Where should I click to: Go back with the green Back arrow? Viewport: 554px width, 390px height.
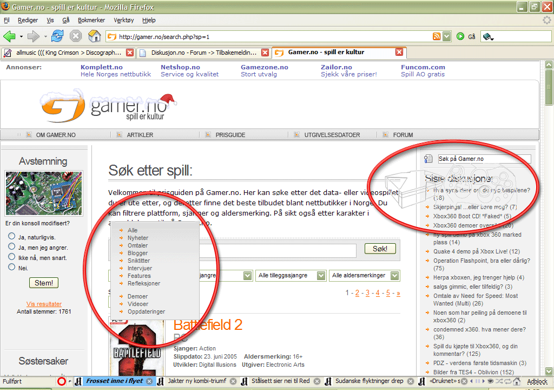pyautogui.click(x=9, y=36)
